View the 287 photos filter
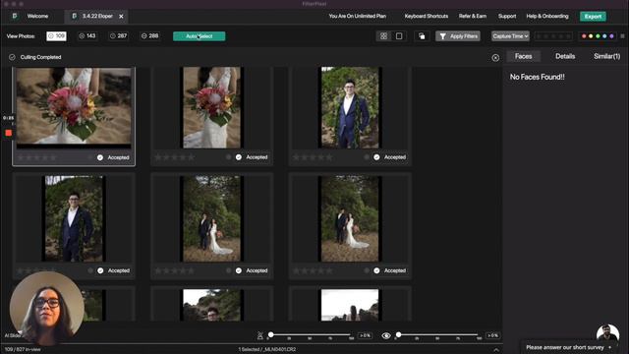The height and width of the screenshot is (354, 629). coord(119,36)
